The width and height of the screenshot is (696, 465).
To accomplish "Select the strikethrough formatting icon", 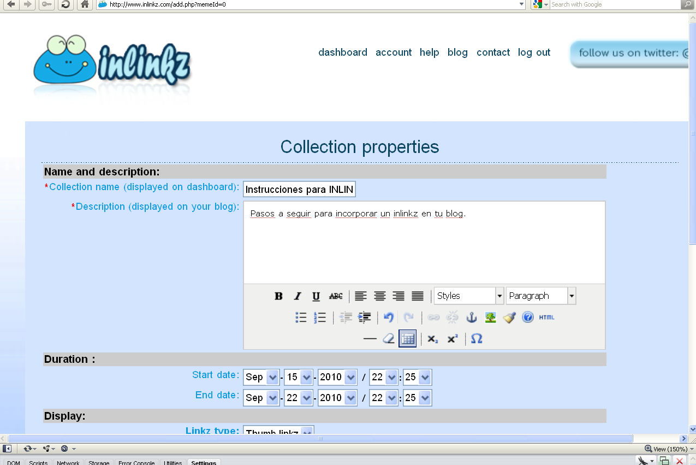I will (x=335, y=296).
